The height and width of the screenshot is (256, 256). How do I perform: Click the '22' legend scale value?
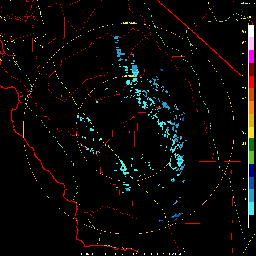[244, 155]
